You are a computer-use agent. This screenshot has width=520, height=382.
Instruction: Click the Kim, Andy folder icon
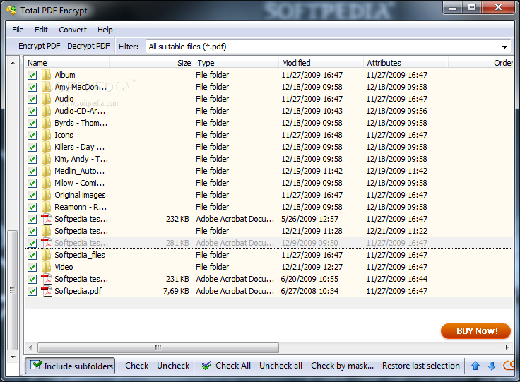click(47, 159)
